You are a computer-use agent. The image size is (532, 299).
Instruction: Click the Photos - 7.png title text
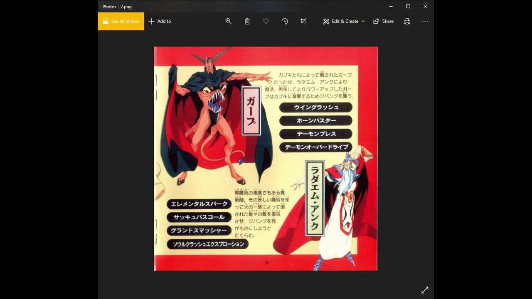tap(117, 7)
